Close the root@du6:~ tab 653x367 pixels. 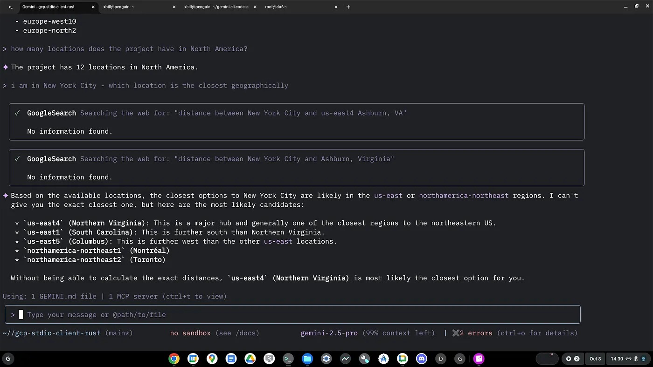tap(336, 7)
